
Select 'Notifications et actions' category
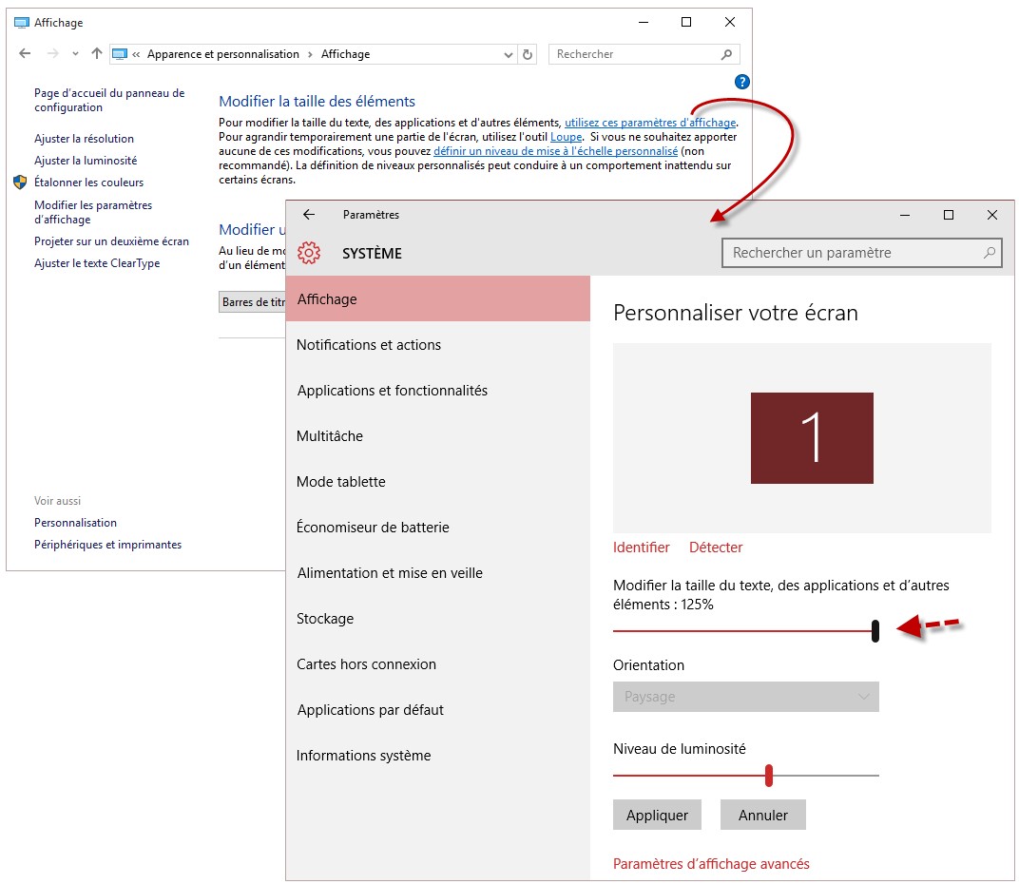pyautogui.click(x=438, y=345)
